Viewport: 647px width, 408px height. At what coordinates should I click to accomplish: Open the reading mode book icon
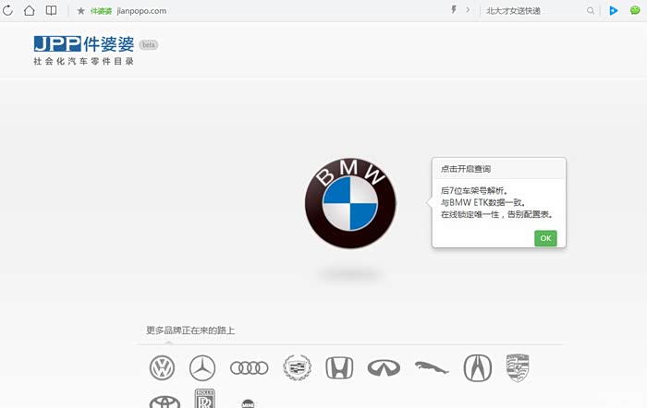tap(51, 10)
